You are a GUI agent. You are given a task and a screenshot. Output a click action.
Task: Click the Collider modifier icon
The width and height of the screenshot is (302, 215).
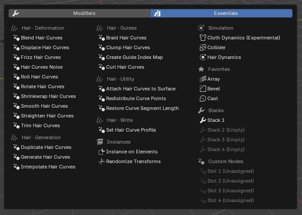pyautogui.click(x=203, y=47)
